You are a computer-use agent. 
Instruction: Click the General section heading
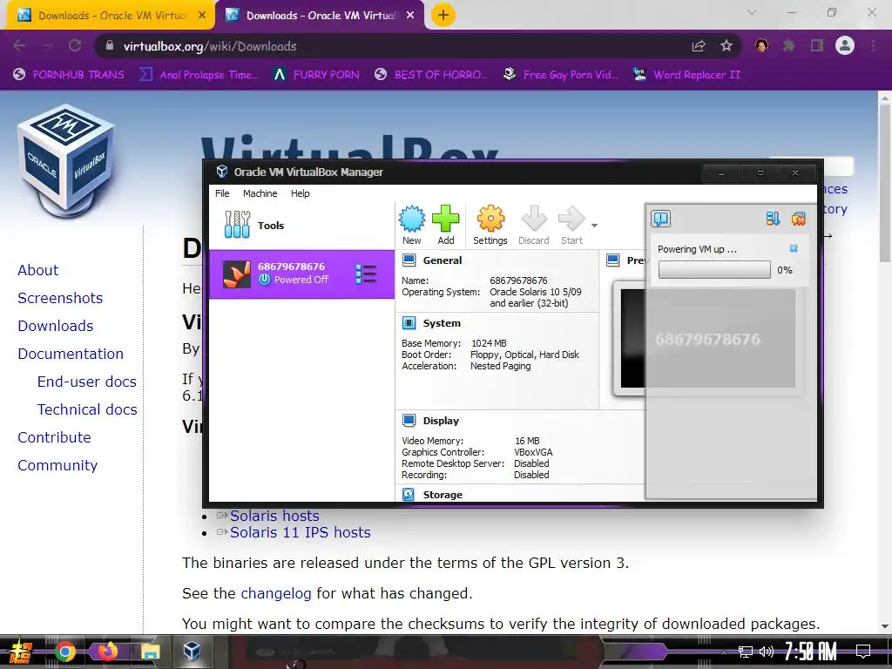[442, 260]
